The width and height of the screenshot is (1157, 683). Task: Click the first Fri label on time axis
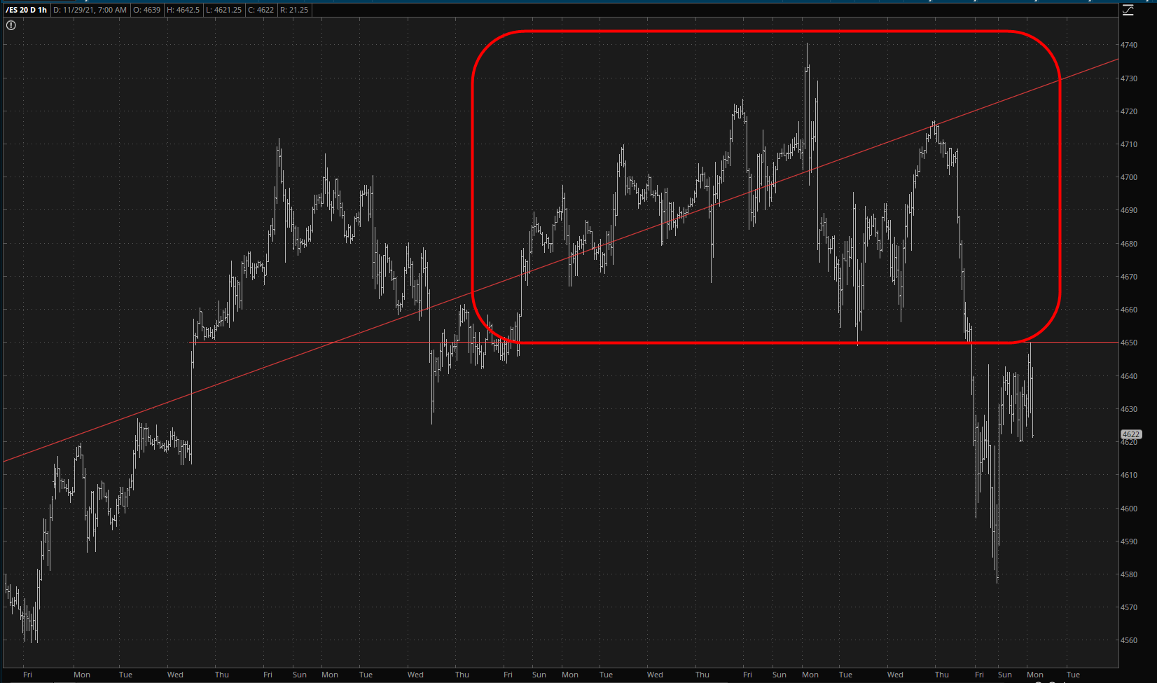27,675
